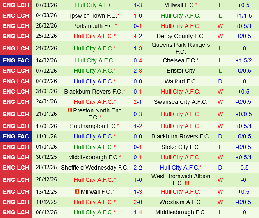Click the Watford F.C. team name

[181, 81]
